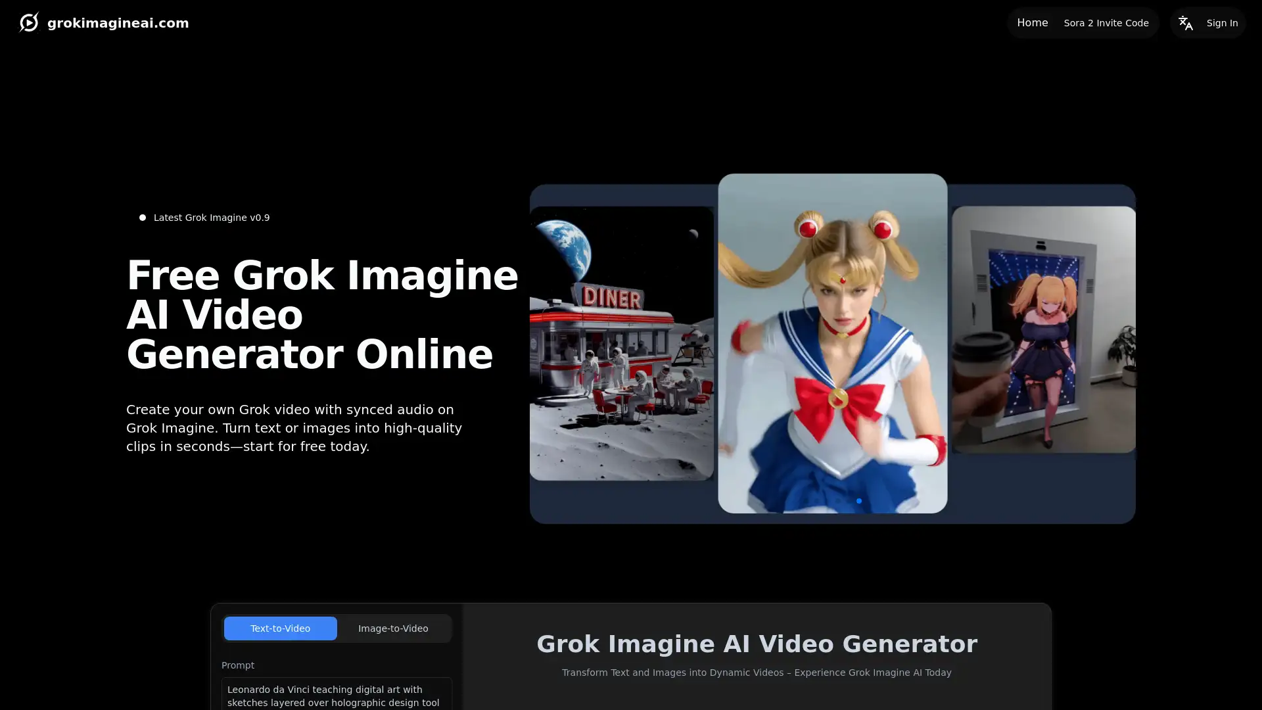The height and width of the screenshot is (710, 1262).
Task: Edit the Leonardo da Vinci prompt text
Action: click(x=336, y=696)
